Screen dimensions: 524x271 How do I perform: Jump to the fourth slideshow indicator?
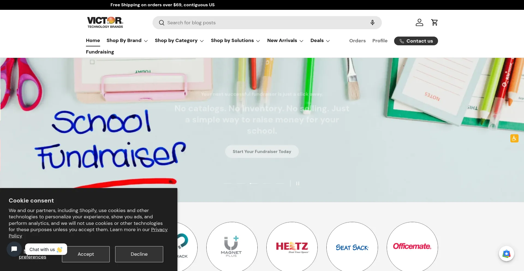(x=267, y=183)
